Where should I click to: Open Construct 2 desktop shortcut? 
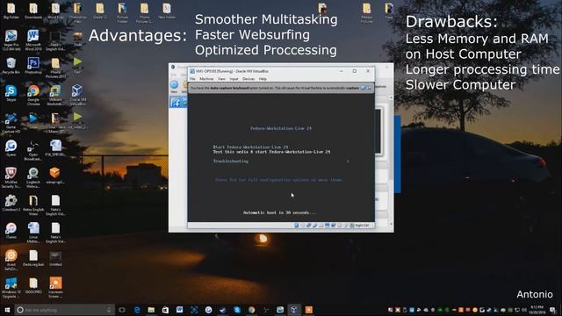pyautogui.click(x=11, y=203)
